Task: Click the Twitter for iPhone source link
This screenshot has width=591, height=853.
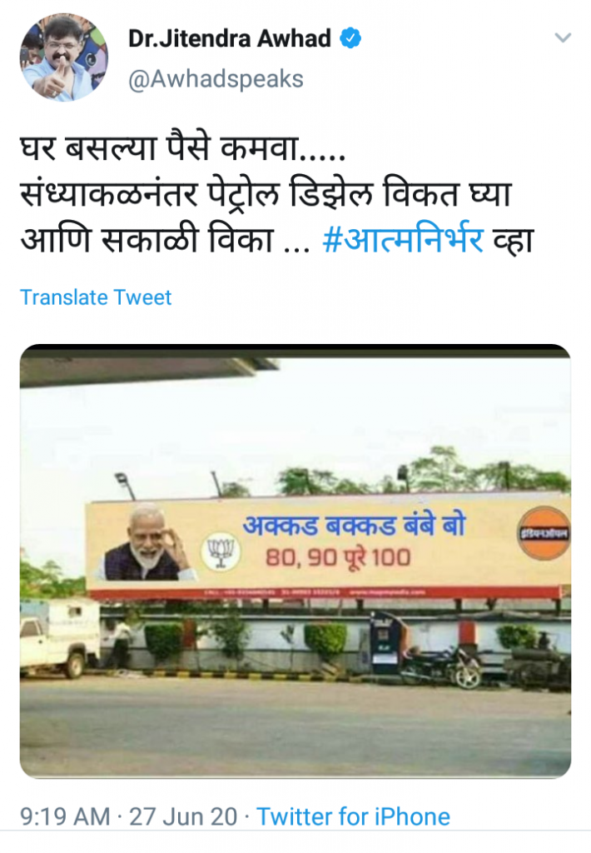Action: [x=354, y=816]
